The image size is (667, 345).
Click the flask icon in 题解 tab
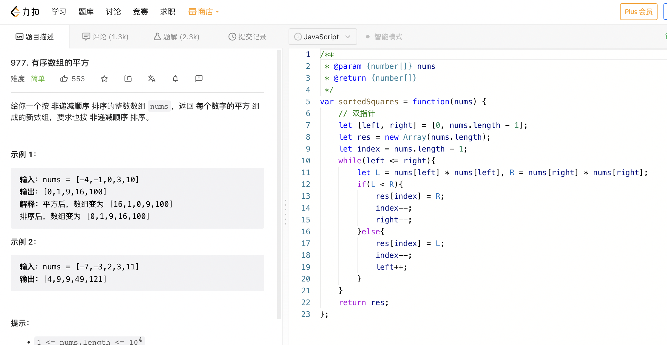[157, 37]
